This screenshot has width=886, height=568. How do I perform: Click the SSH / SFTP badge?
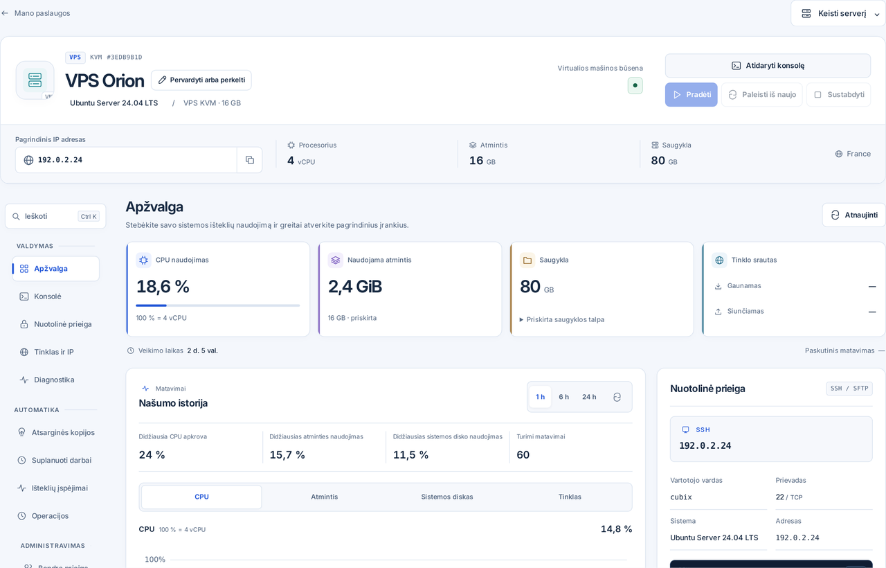(849, 389)
